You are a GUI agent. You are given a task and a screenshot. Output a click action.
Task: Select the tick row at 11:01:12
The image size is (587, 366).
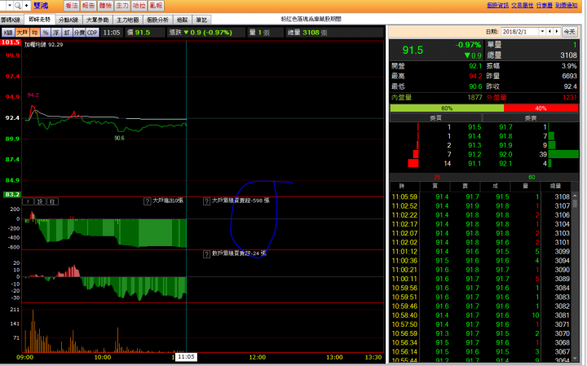click(481, 252)
